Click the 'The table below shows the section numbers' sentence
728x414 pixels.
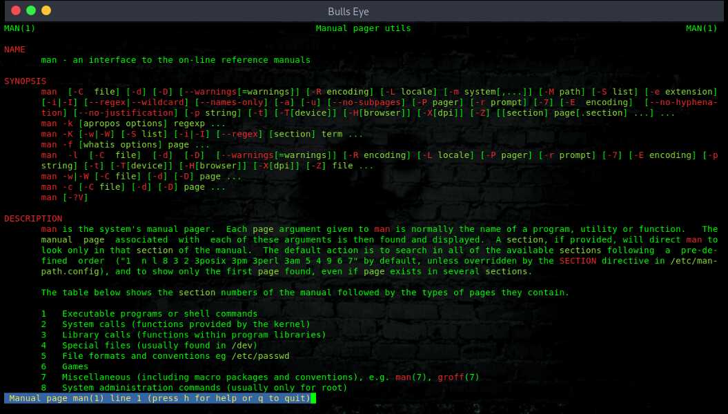coord(305,293)
